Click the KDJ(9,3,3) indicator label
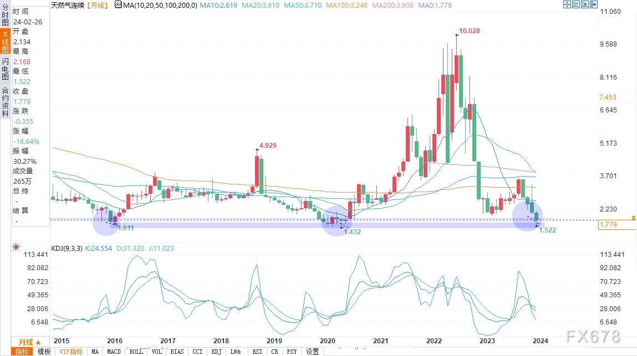 coord(67,249)
